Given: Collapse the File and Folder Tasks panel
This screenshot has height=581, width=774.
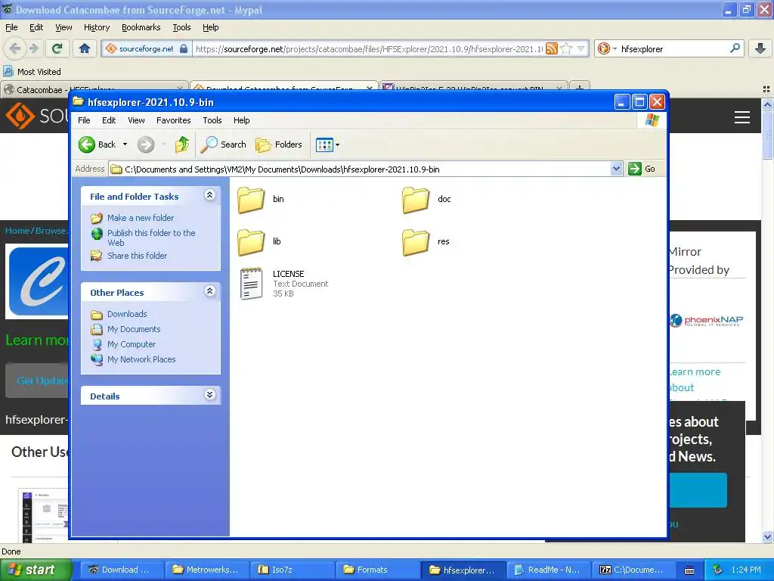Looking at the screenshot, I should [210, 195].
